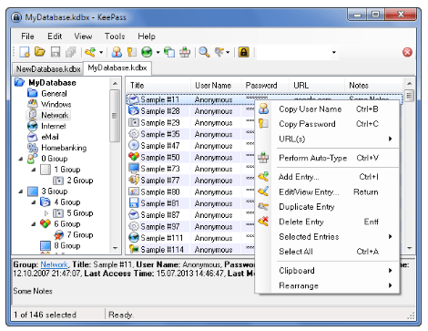Open the Edit menu
The width and height of the screenshot is (428, 331).
click(x=55, y=36)
